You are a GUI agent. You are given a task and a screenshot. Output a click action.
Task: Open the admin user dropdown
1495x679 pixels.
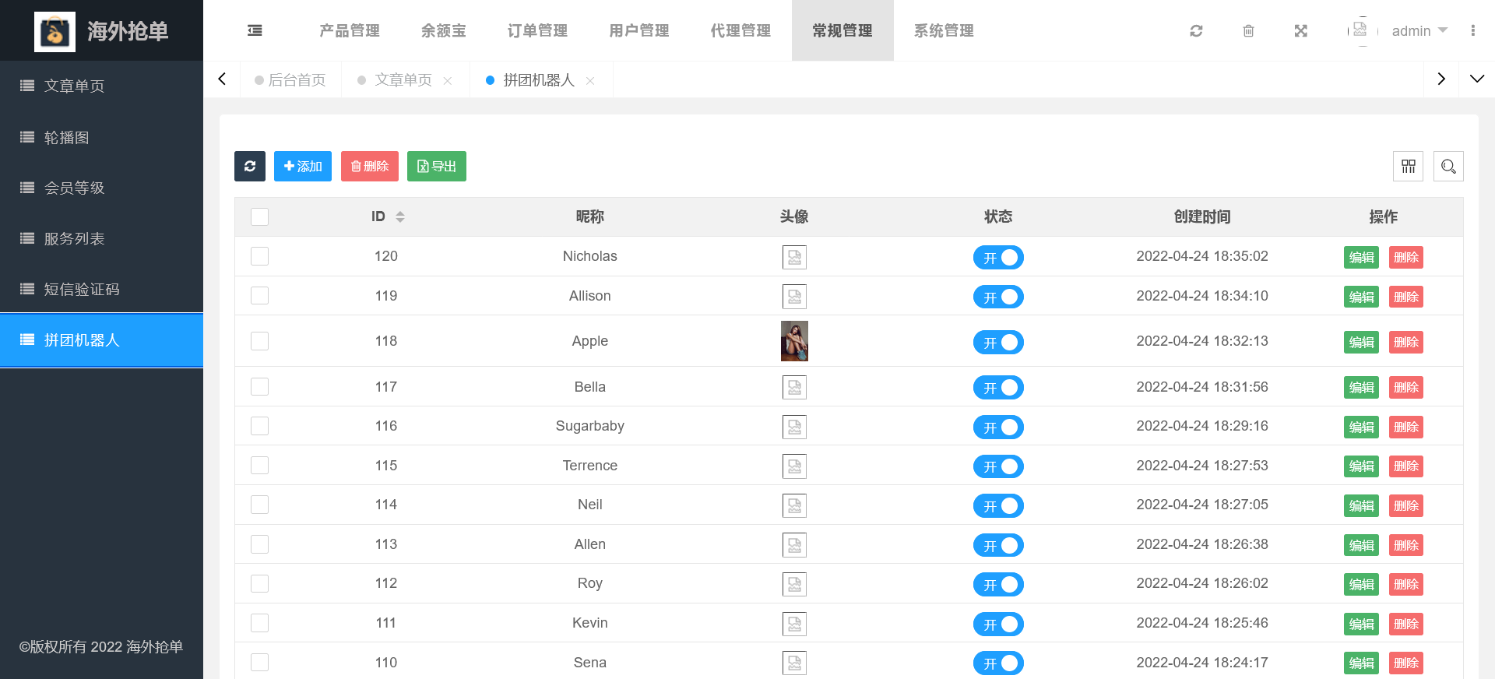(1419, 30)
